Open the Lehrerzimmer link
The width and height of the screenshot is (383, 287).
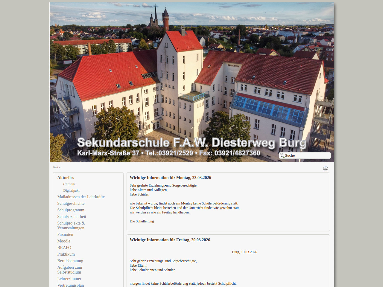[x=69, y=279]
